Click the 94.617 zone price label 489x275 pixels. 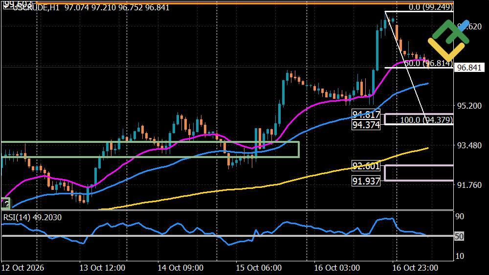(366, 115)
